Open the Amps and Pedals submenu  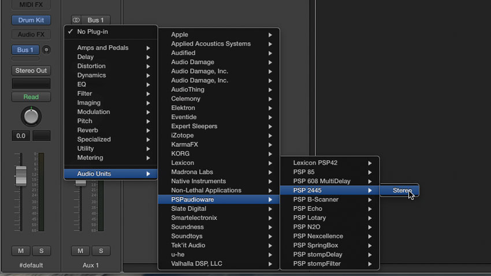111,47
